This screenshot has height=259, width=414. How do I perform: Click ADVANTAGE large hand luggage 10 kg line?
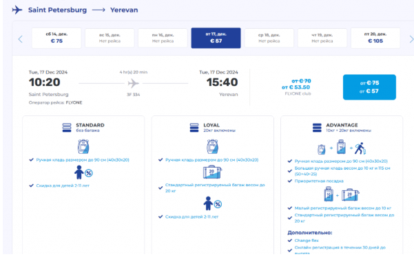(x=342, y=171)
